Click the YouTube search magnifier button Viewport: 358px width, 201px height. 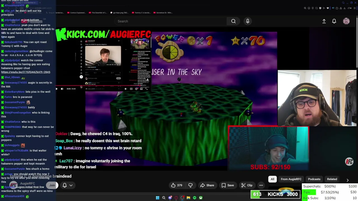tap(233, 21)
